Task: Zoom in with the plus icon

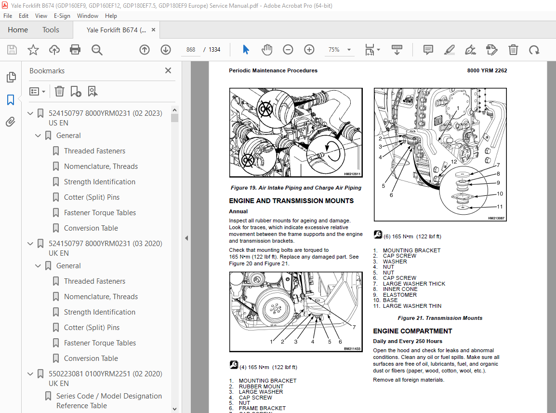Action: pyautogui.click(x=309, y=50)
